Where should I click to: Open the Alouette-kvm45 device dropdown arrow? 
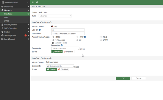pos(28,2)
